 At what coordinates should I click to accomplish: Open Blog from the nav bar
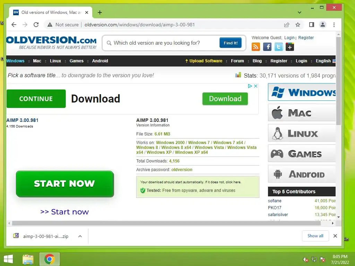[x=257, y=61]
